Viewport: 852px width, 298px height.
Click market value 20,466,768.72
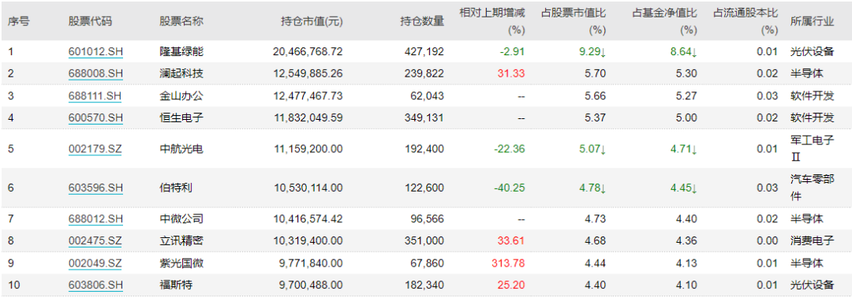[308, 52]
